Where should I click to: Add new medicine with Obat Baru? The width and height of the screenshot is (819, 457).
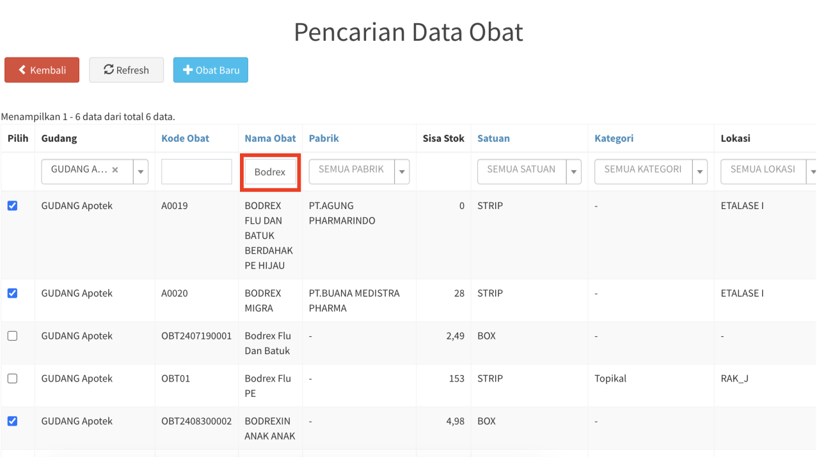[x=211, y=70]
